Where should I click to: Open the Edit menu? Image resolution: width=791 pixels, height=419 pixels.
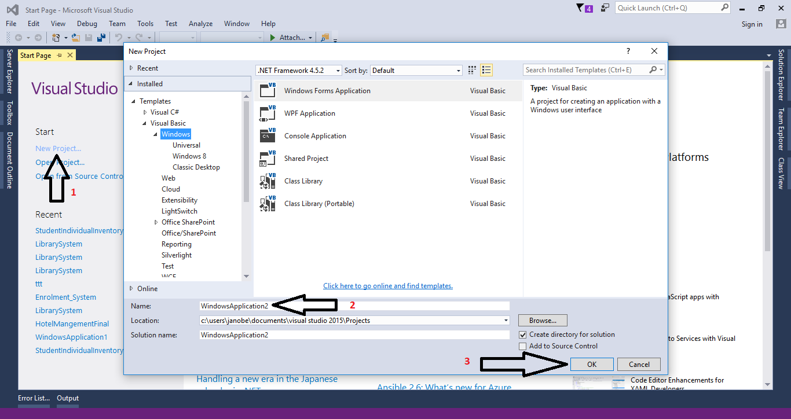[x=34, y=24]
